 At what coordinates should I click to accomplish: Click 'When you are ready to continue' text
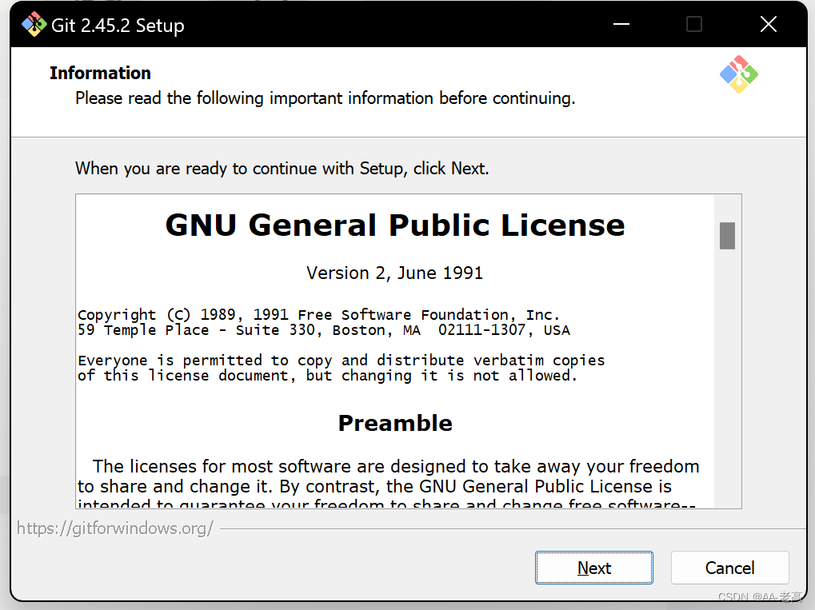pos(282,169)
